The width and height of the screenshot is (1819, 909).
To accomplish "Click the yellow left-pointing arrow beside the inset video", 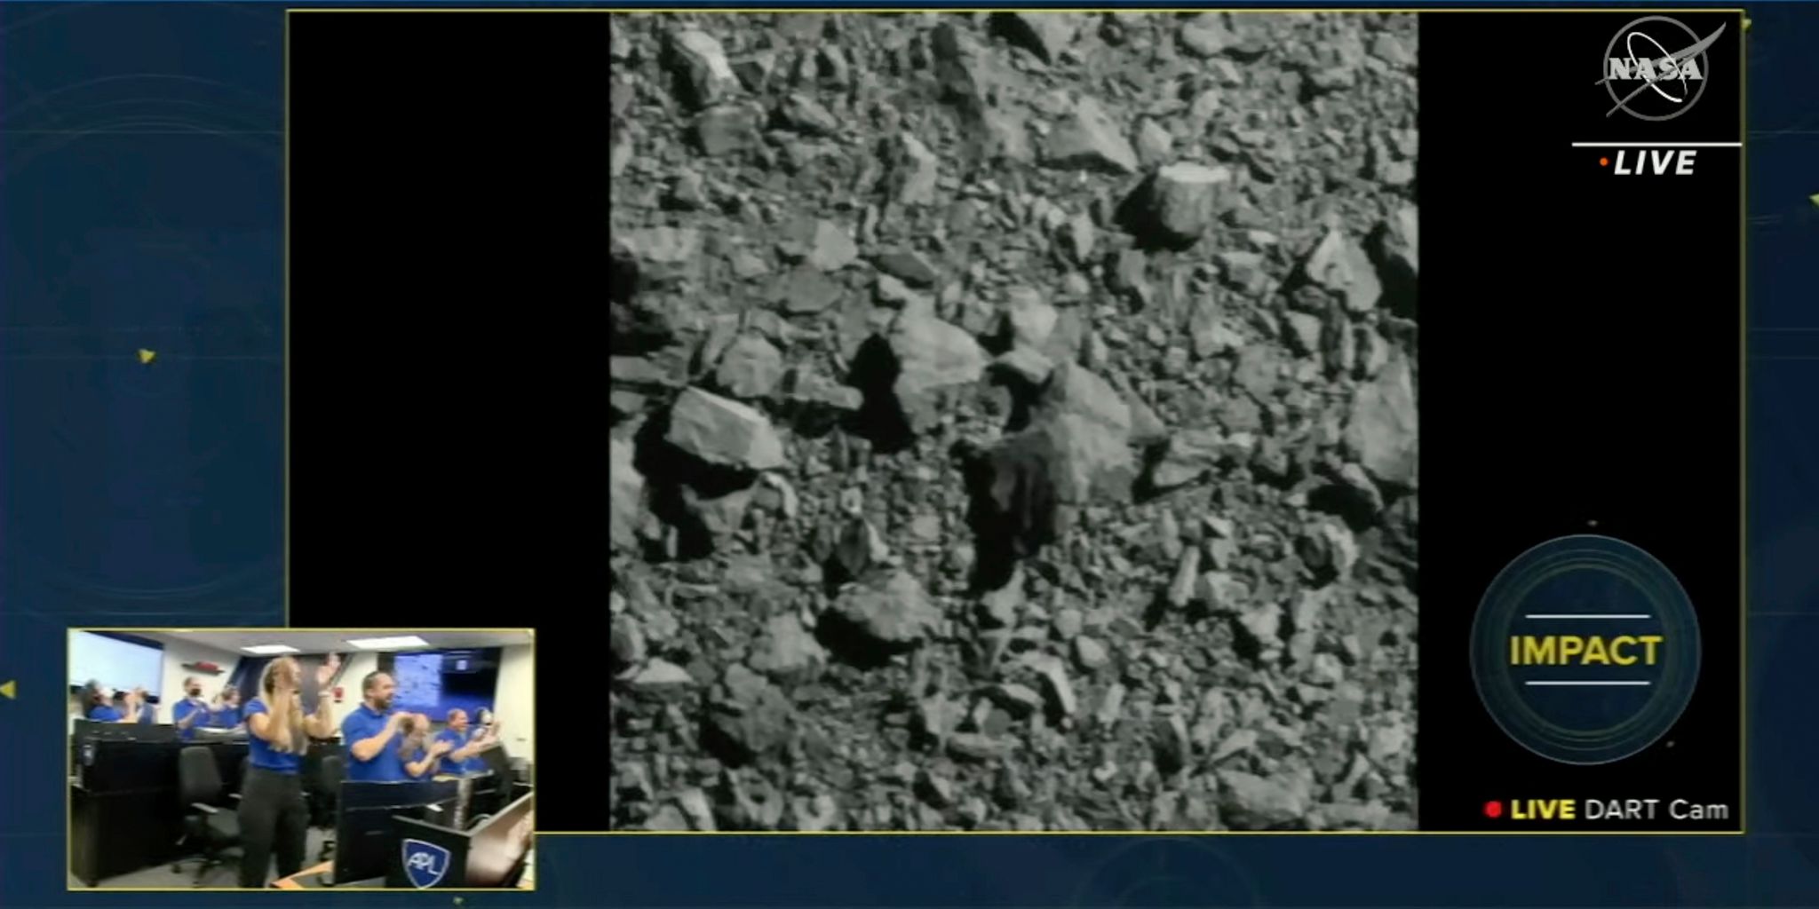I will [8, 689].
